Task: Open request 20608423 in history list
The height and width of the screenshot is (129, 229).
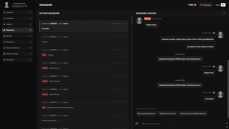Action: (x=84, y=66)
